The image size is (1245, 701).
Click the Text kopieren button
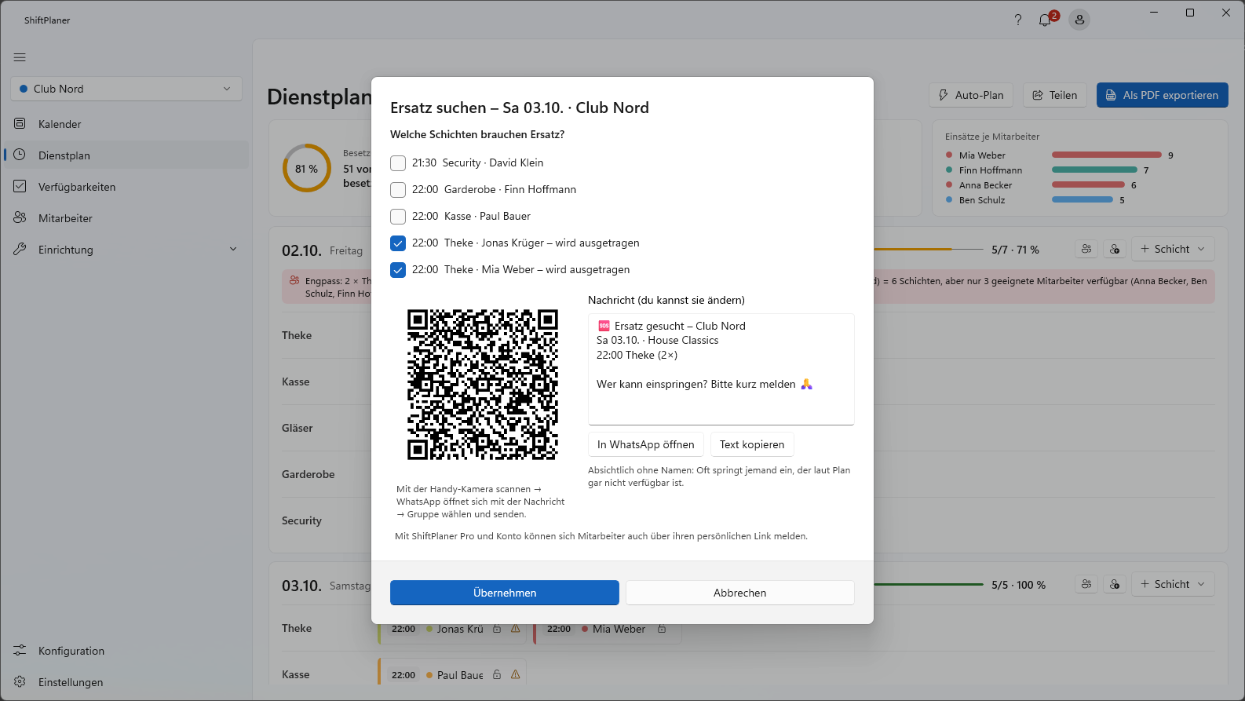(752, 444)
